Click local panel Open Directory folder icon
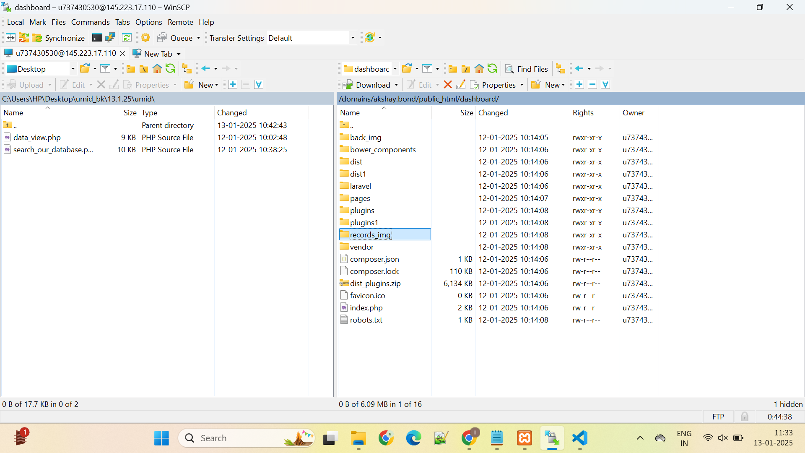Viewport: 805px width, 453px height. tap(85, 68)
